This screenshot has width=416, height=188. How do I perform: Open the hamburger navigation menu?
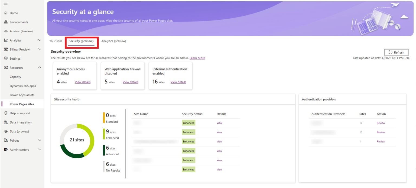[x=5, y=4]
